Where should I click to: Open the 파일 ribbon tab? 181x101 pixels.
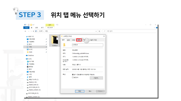point(26,28)
